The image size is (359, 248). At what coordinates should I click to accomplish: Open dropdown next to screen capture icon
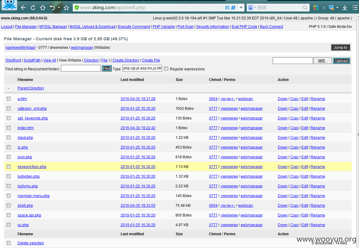coord(337,8)
